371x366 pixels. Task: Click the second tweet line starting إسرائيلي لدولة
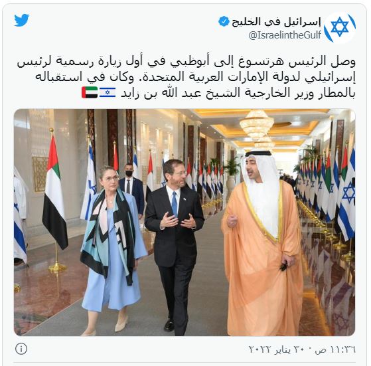[195, 78]
